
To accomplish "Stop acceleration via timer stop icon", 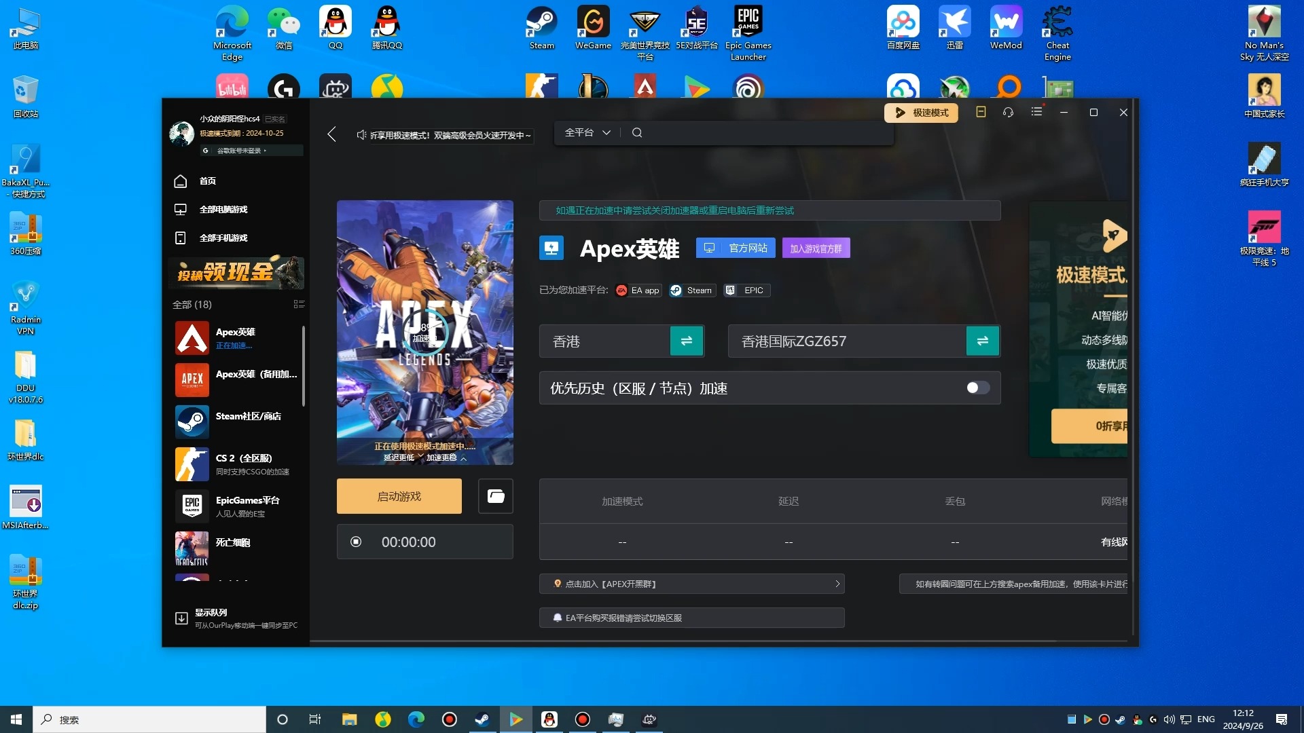I will coord(356,542).
